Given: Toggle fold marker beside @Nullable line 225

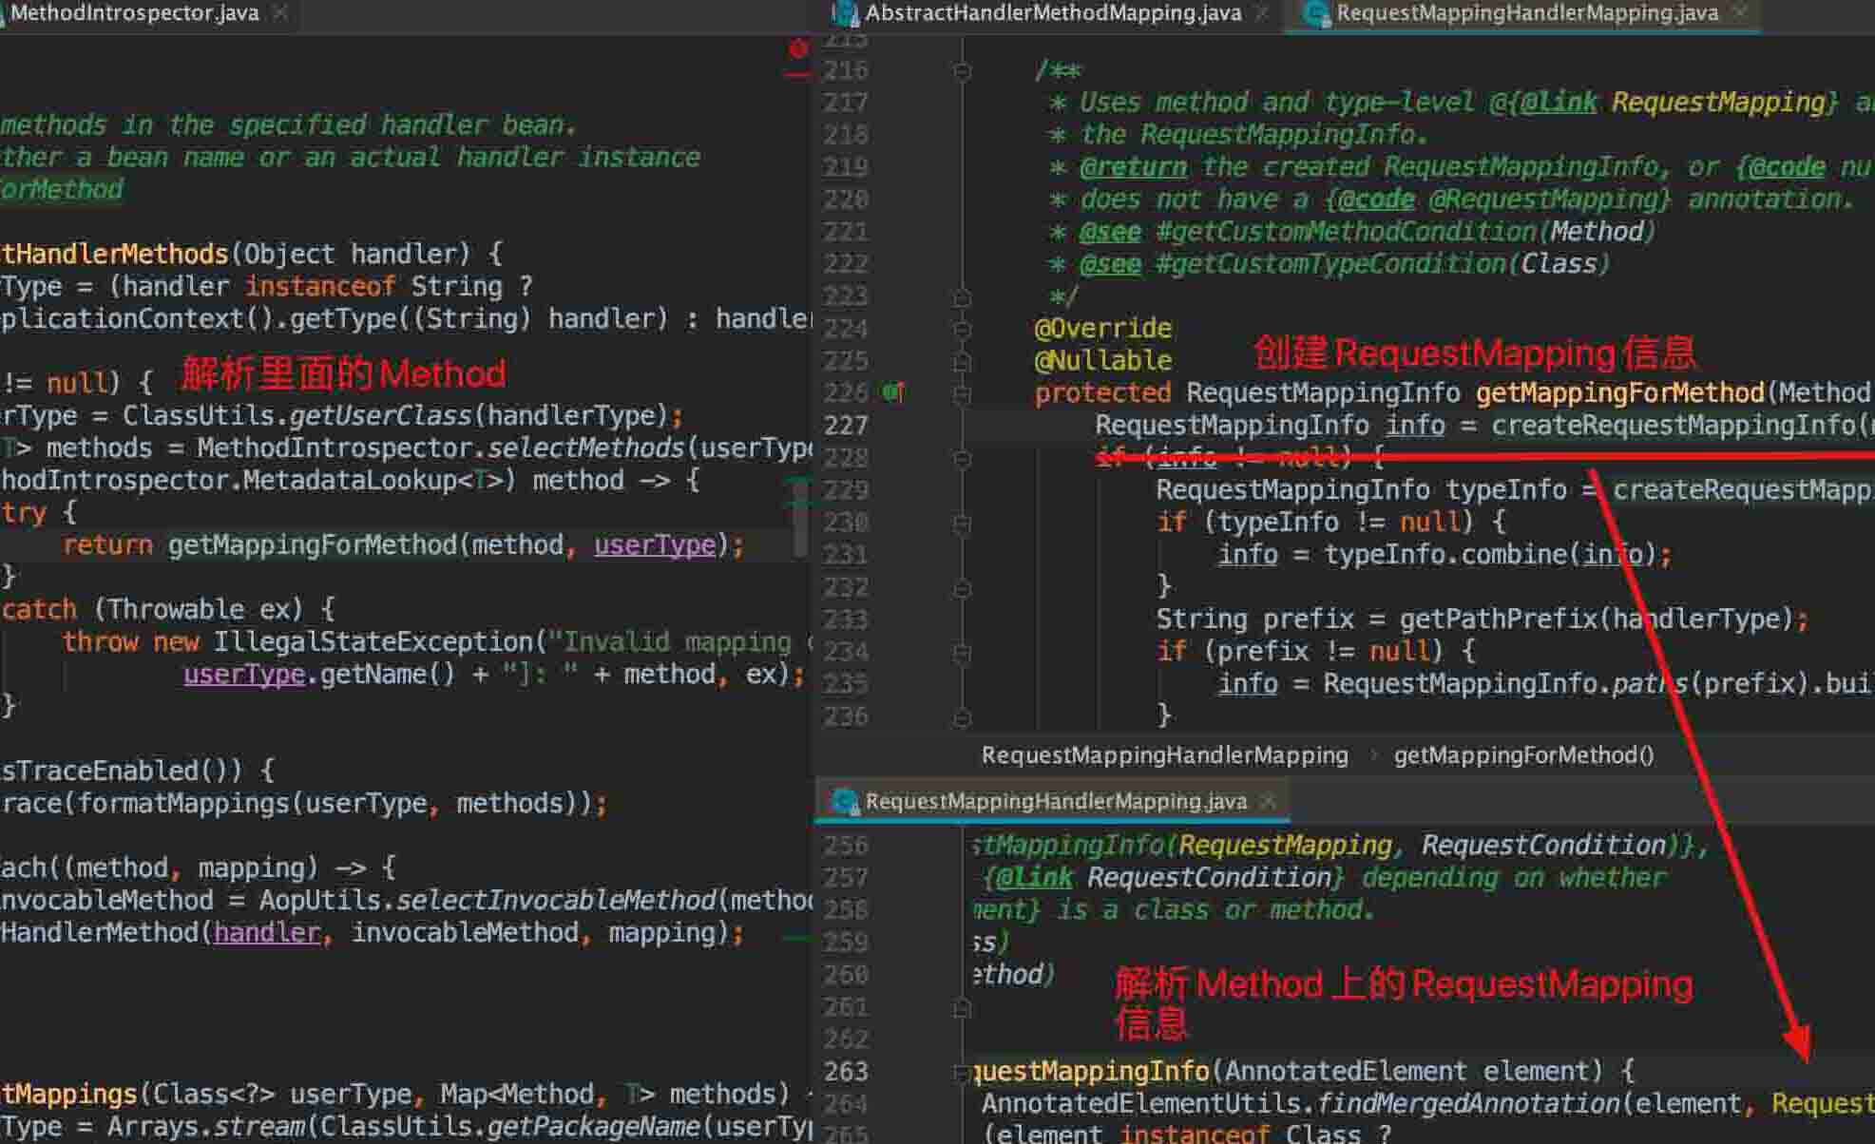Looking at the screenshot, I should 962,361.
